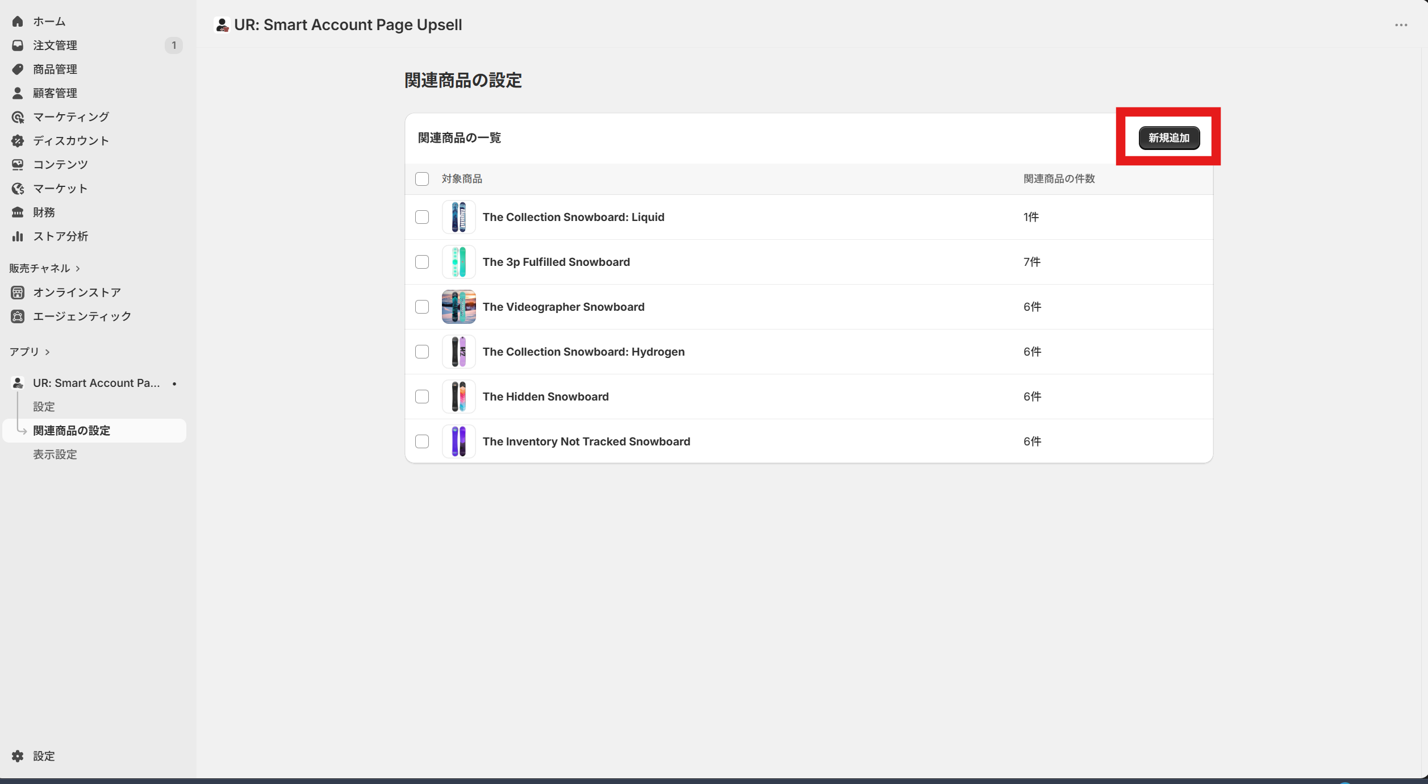
Task: Check the box for The Inventory Not Tracked Snowboard
Action: (x=422, y=441)
